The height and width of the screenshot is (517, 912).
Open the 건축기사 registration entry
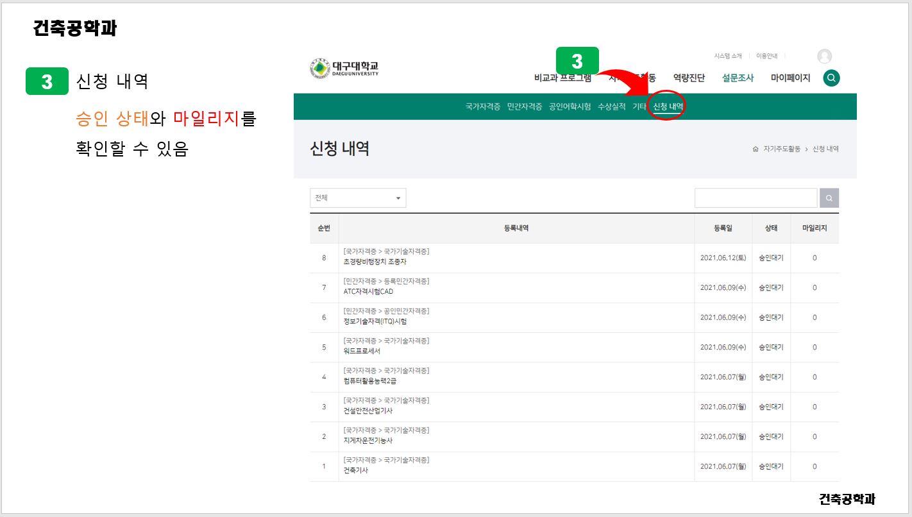point(355,470)
